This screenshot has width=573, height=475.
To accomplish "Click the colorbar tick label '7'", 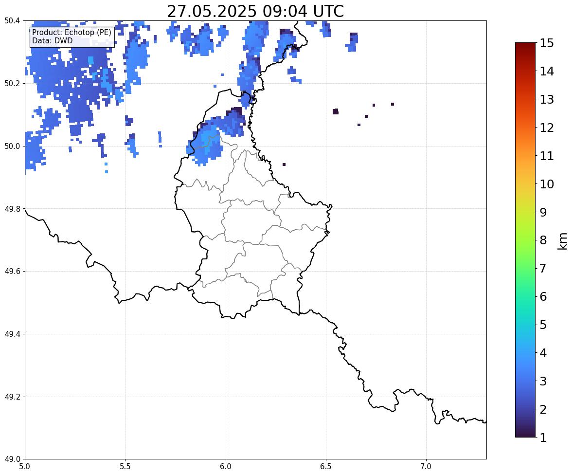I will point(543,268).
